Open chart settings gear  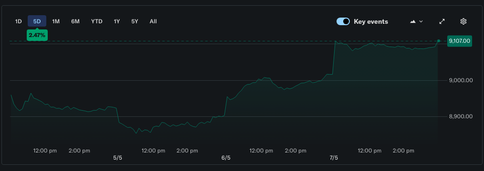463,21
